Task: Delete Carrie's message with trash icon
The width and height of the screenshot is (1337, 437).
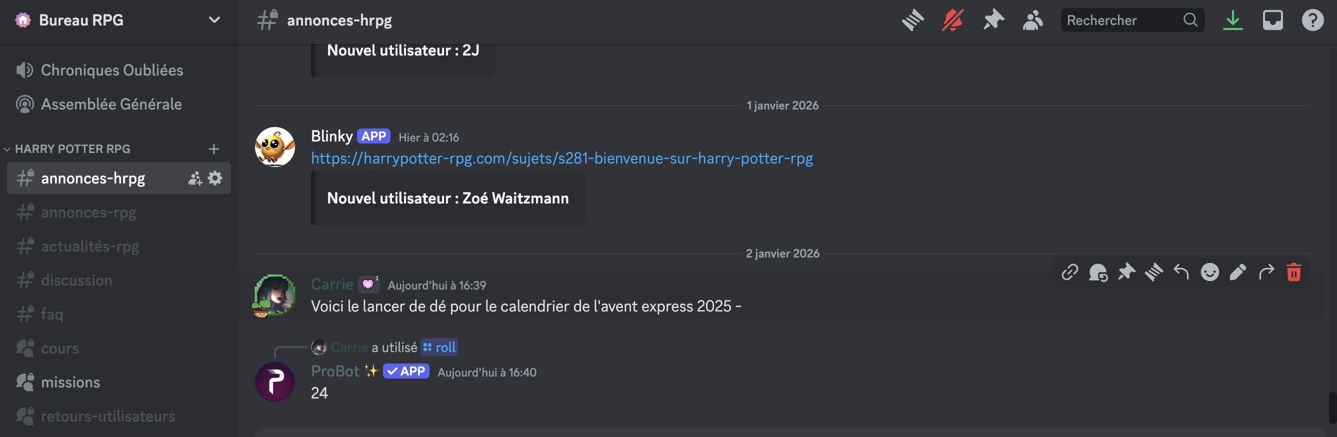Action: click(x=1293, y=272)
